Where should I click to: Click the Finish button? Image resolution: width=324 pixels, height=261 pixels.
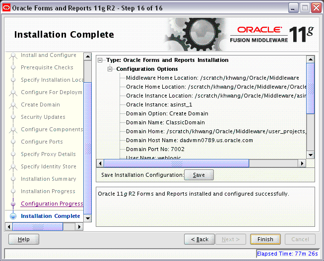[x=265, y=239]
